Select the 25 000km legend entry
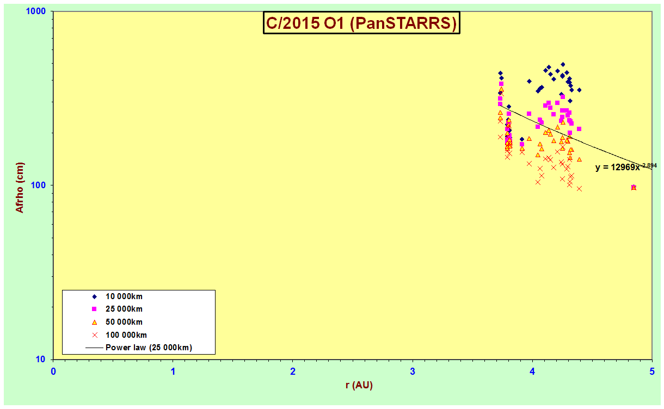The height and width of the screenshot is (409, 664). [124, 309]
